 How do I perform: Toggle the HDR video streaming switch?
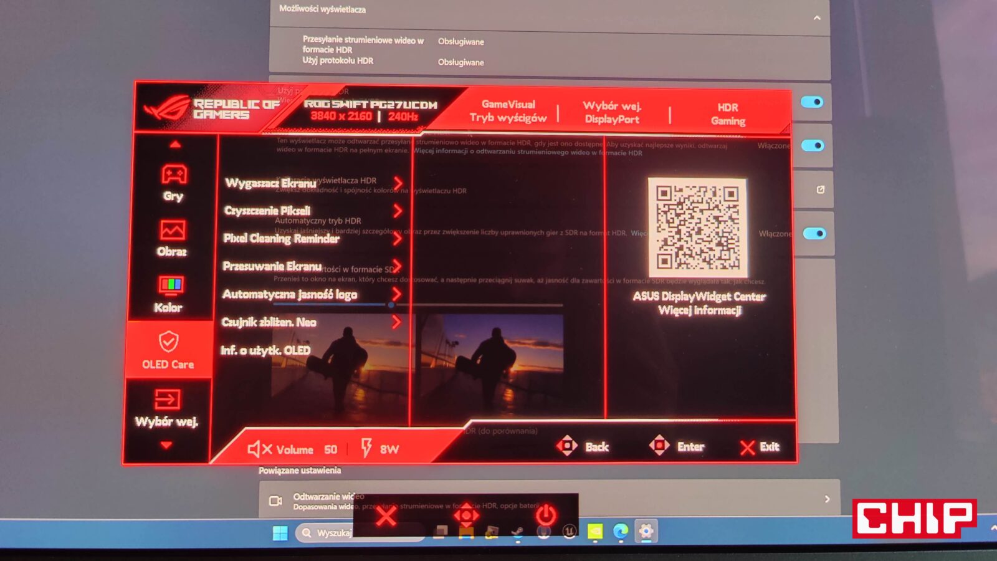[x=813, y=145]
